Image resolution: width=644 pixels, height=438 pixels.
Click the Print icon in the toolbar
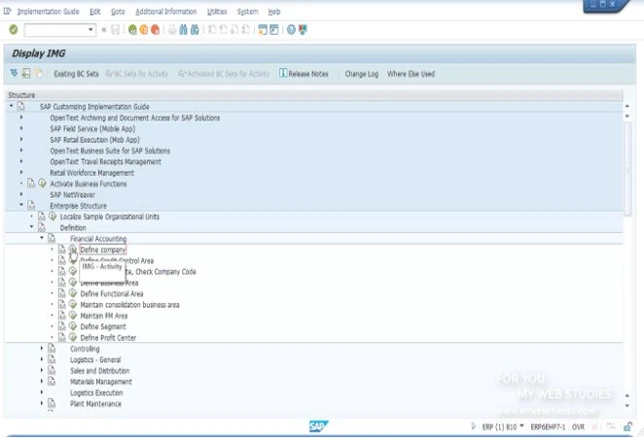coord(172,30)
